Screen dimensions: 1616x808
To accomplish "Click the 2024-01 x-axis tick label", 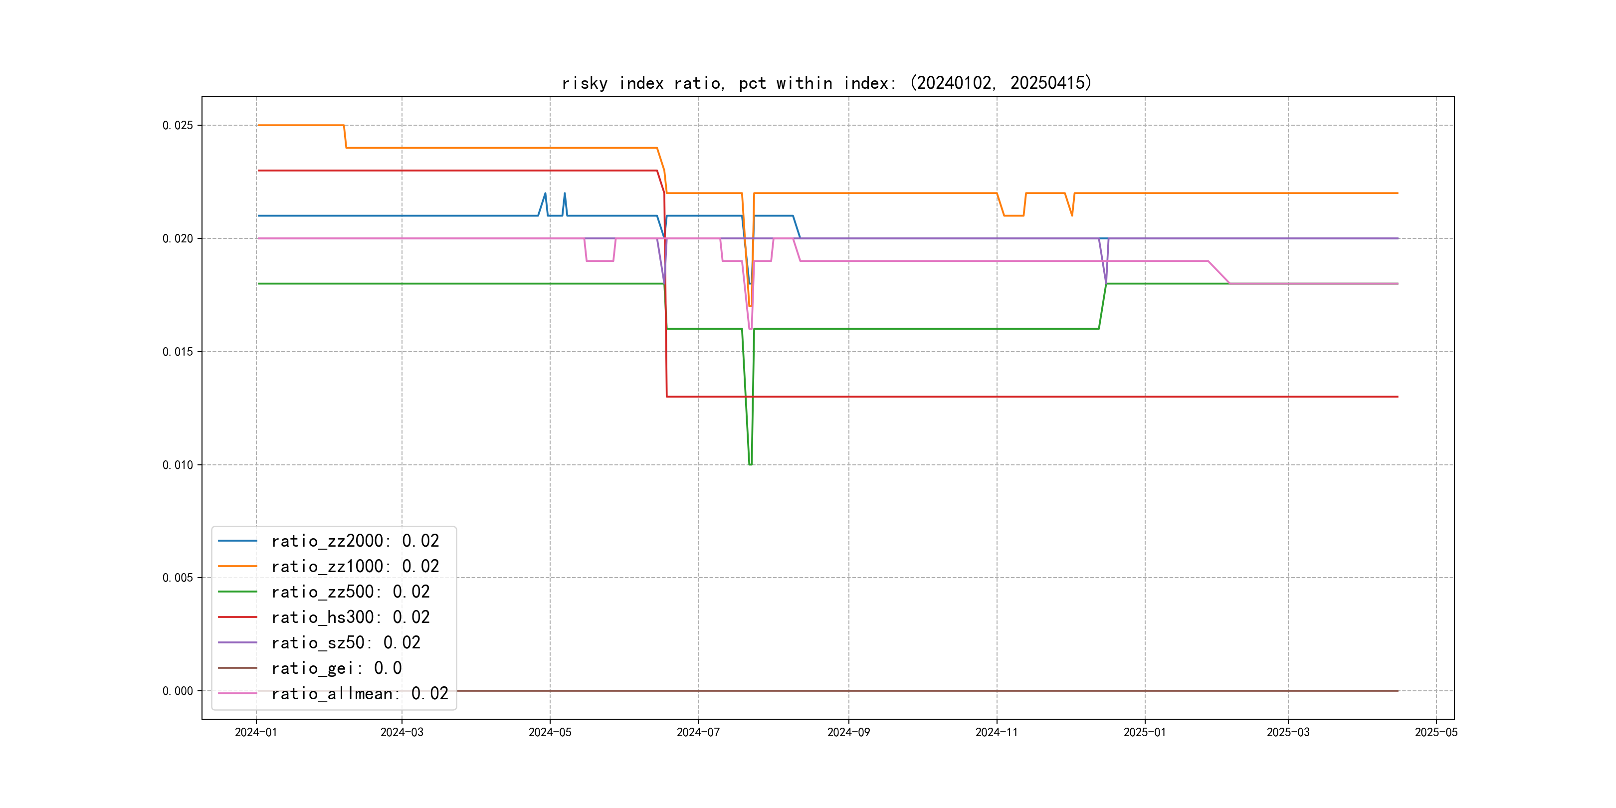I will (x=256, y=732).
